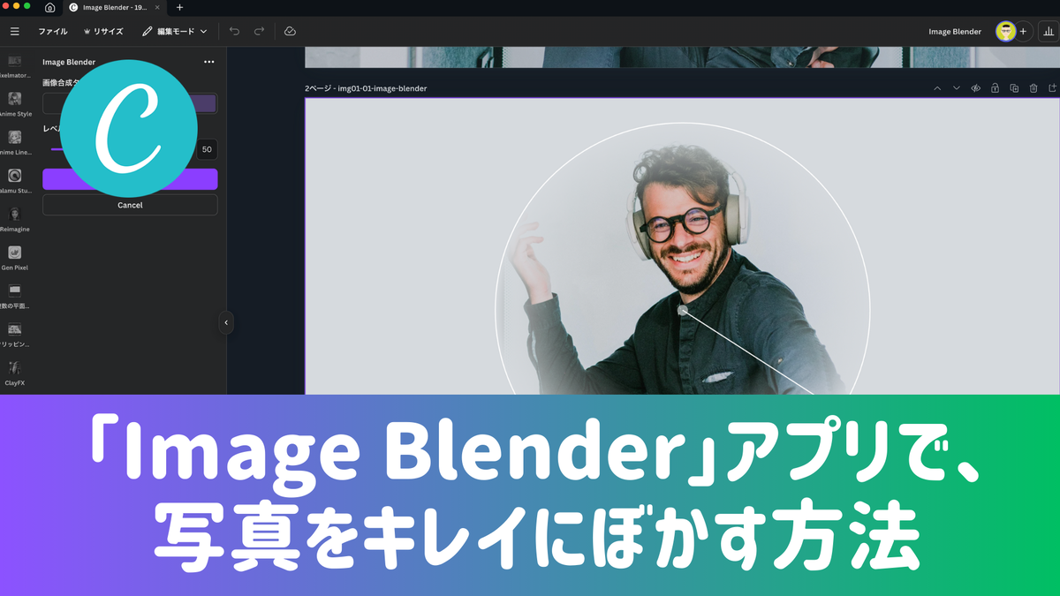This screenshot has width=1060, height=596.
Task: Delete page 2 with trash icon
Action: click(1033, 88)
